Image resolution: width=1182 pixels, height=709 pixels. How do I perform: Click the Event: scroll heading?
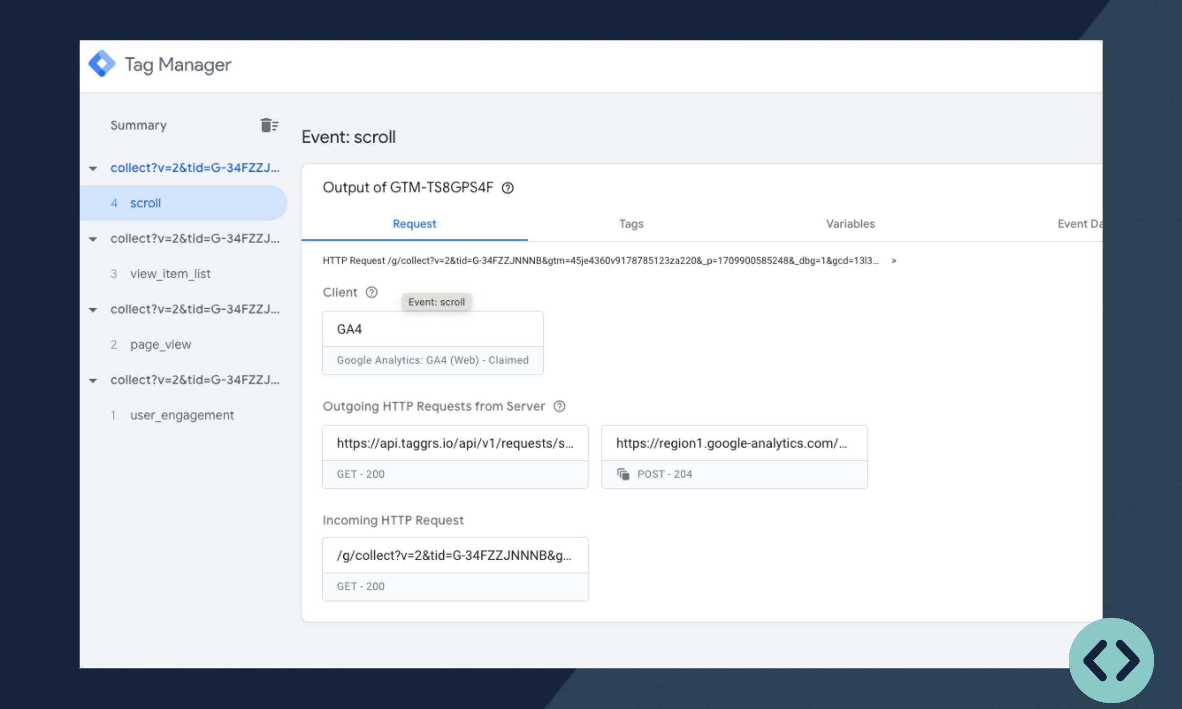[x=348, y=137]
